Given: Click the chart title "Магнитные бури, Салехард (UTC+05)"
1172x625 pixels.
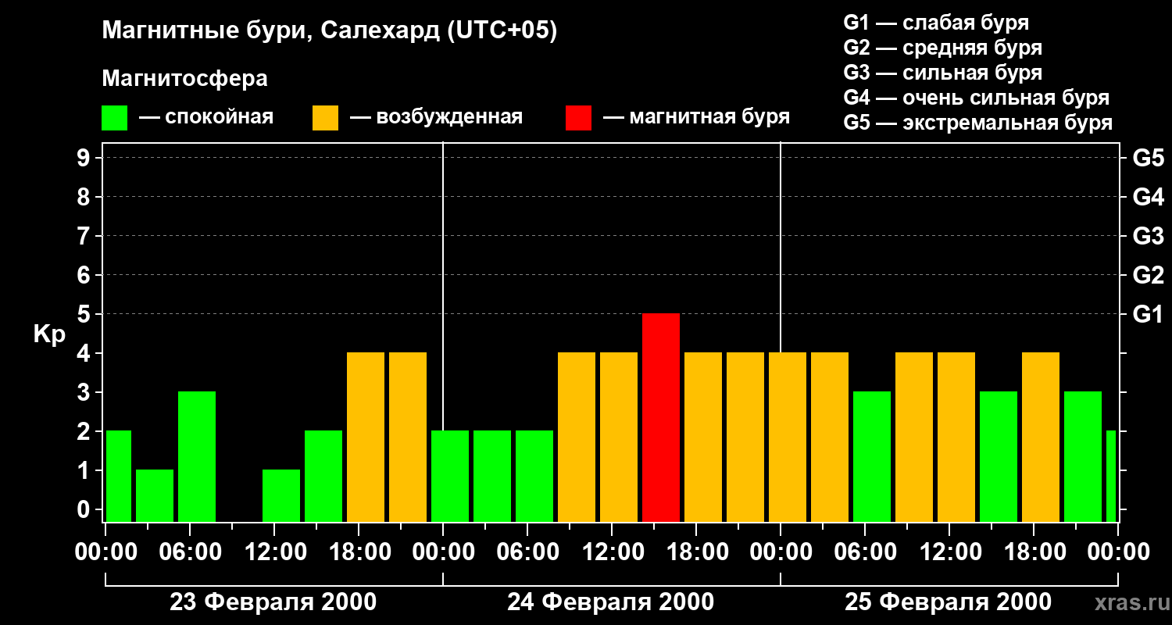Looking at the screenshot, I should 330,32.
